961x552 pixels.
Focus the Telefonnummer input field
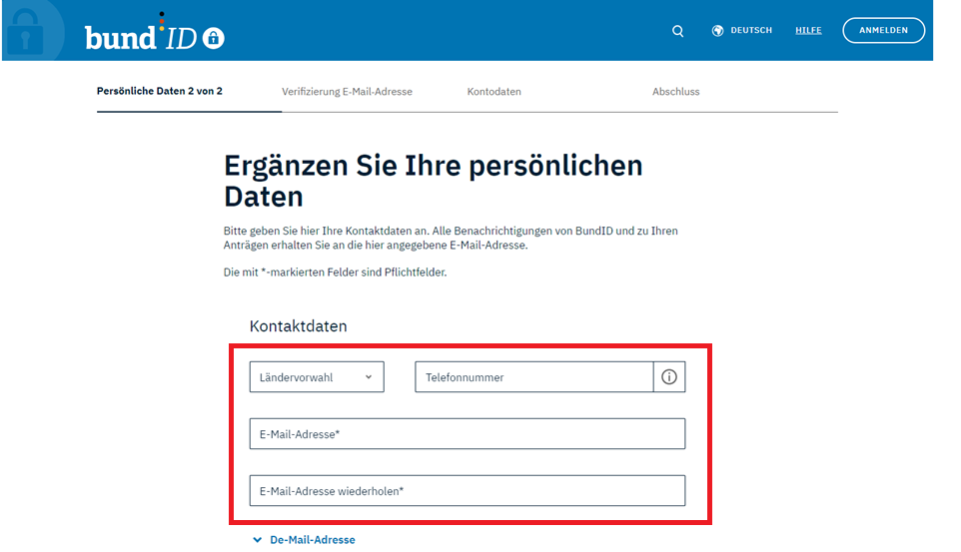click(533, 376)
